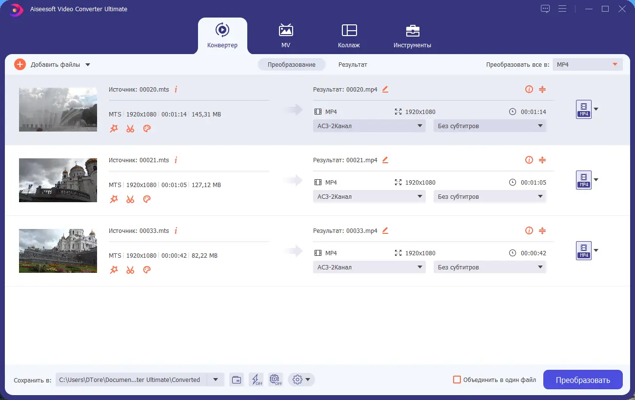Open the enhance effects tool for 00021.mts
This screenshot has width=635, height=400.
tap(114, 199)
